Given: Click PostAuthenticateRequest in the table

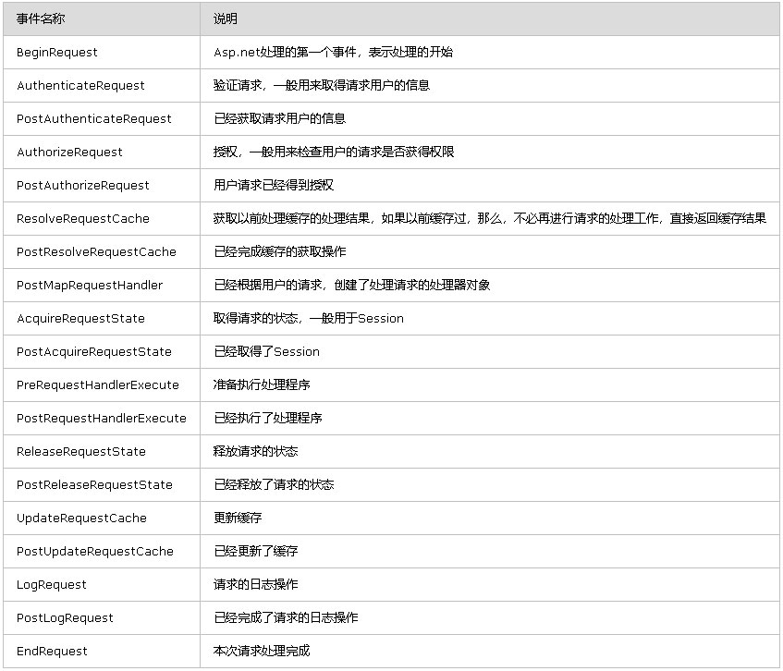Looking at the screenshot, I should click(94, 119).
